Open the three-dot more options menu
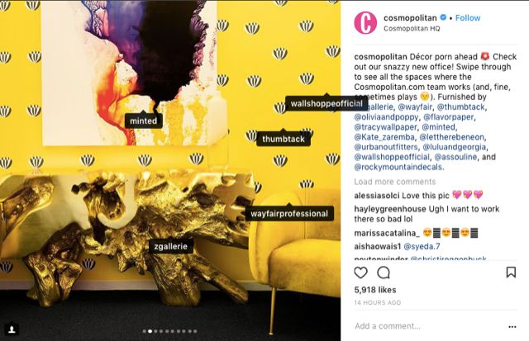The height and width of the screenshot is (341, 529). click(512, 326)
